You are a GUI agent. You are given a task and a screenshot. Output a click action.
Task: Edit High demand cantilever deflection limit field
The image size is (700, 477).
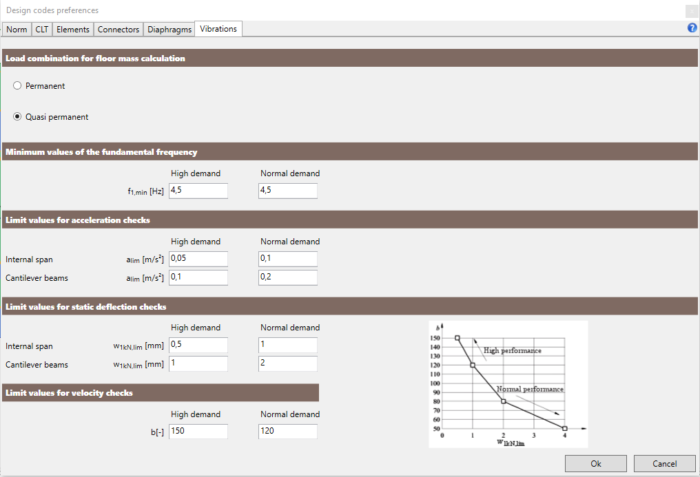point(198,363)
